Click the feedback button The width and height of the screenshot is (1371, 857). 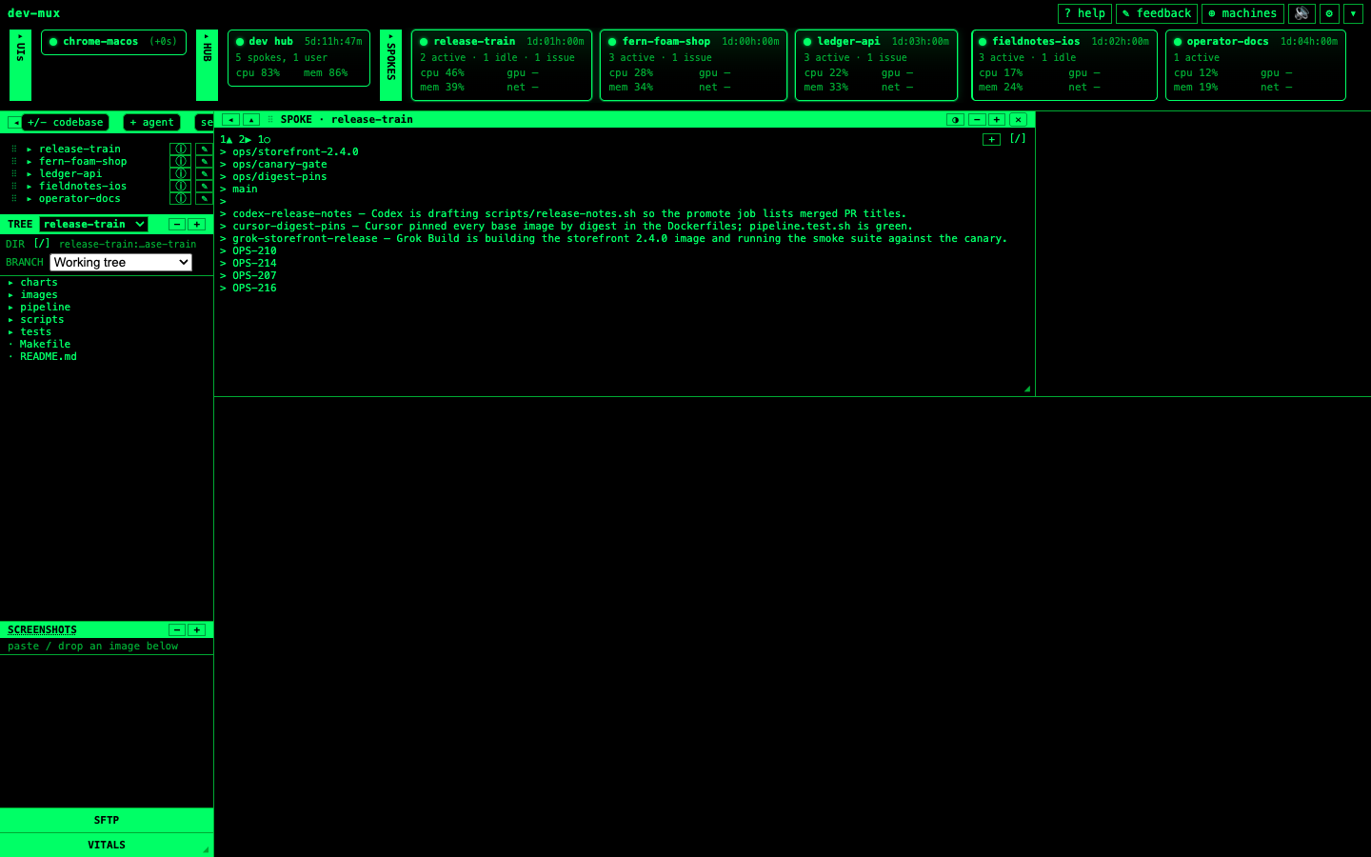(1157, 13)
